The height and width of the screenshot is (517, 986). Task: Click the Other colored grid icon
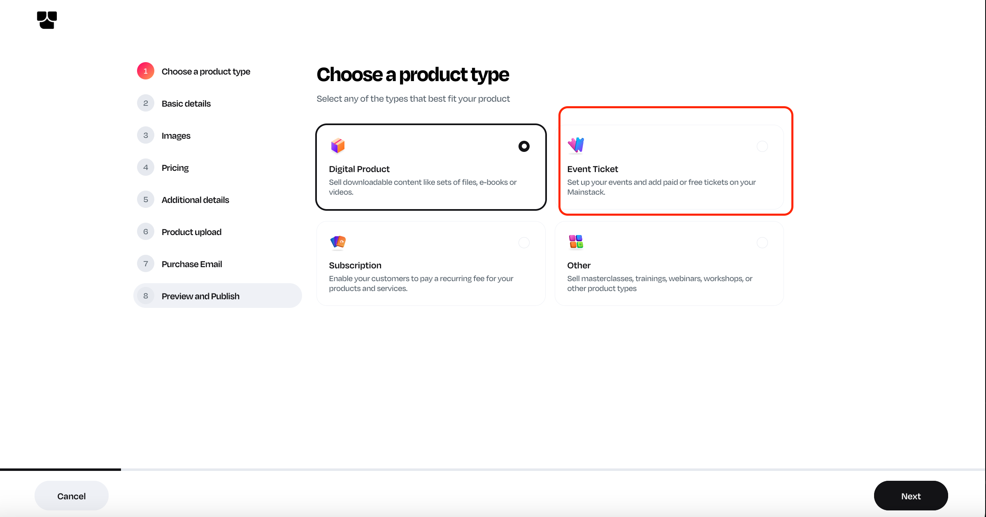576,242
